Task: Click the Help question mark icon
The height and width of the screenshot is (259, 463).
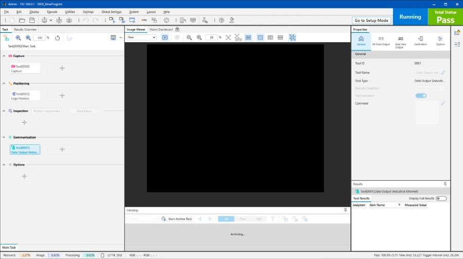Action: [222, 21]
